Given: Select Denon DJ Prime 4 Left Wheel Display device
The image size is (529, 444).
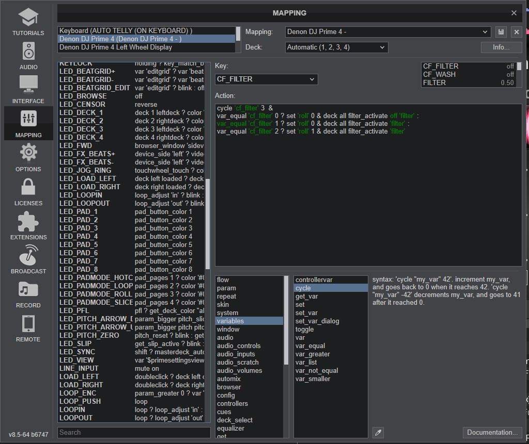Looking at the screenshot, I should click(x=146, y=47).
